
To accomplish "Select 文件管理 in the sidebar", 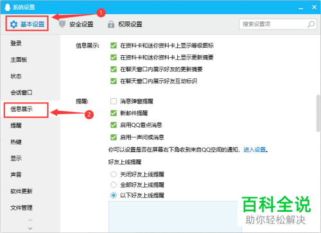I will coord(21,207).
